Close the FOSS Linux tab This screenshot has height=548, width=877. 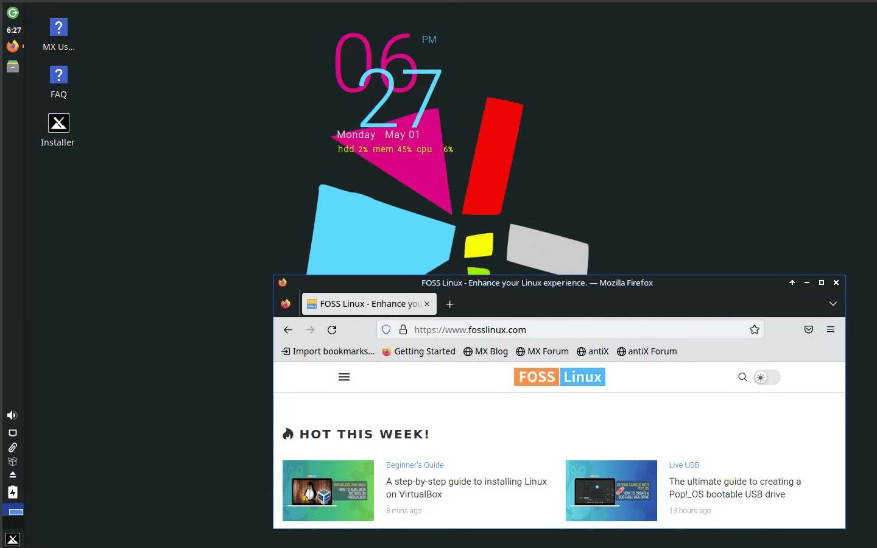427,304
